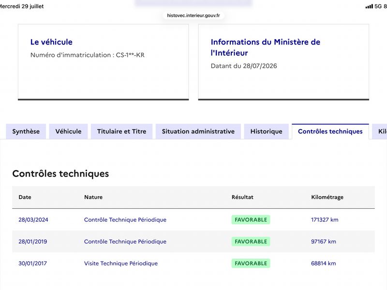Click the FAVORABLE badge for 2017 inspection

coord(251,263)
